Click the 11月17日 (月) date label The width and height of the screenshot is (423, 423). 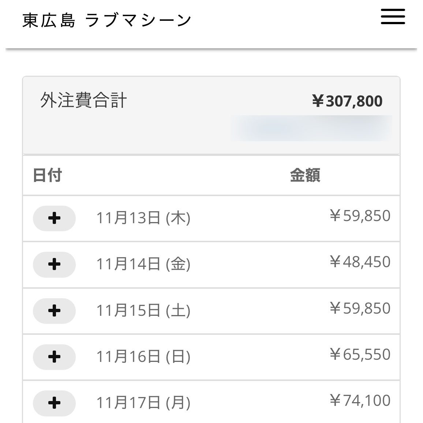[143, 403]
